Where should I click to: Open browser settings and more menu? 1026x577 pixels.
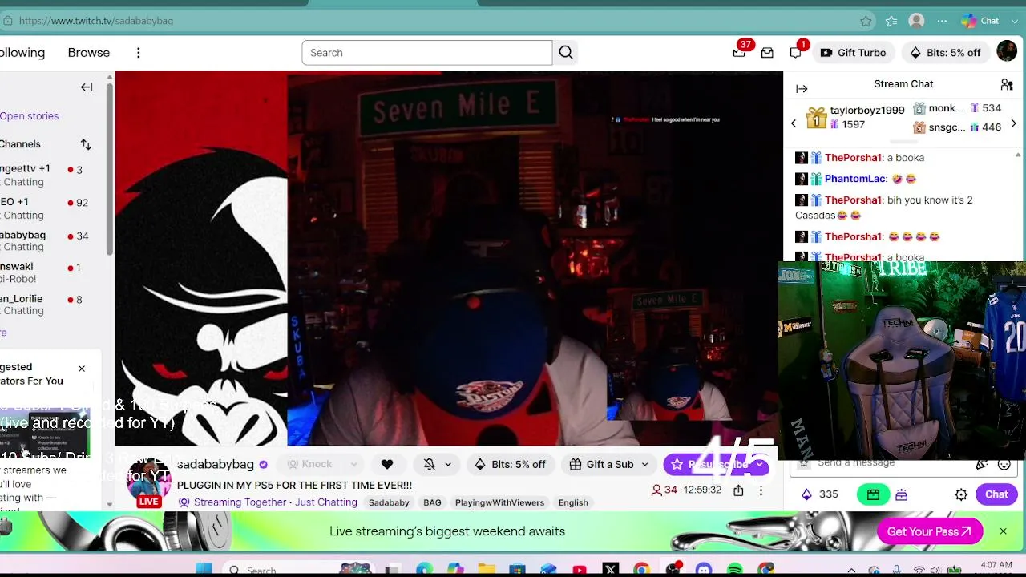pos(943,21)
